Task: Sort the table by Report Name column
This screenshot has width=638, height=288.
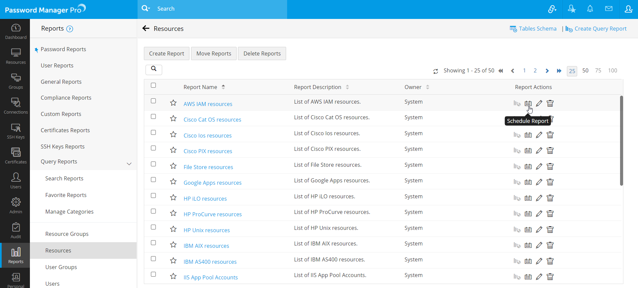Action: coord(223,87)
